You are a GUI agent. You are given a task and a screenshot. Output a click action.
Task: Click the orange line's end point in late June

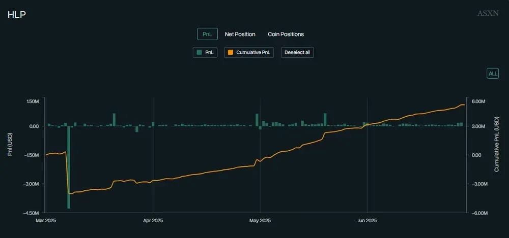(464, 105)
